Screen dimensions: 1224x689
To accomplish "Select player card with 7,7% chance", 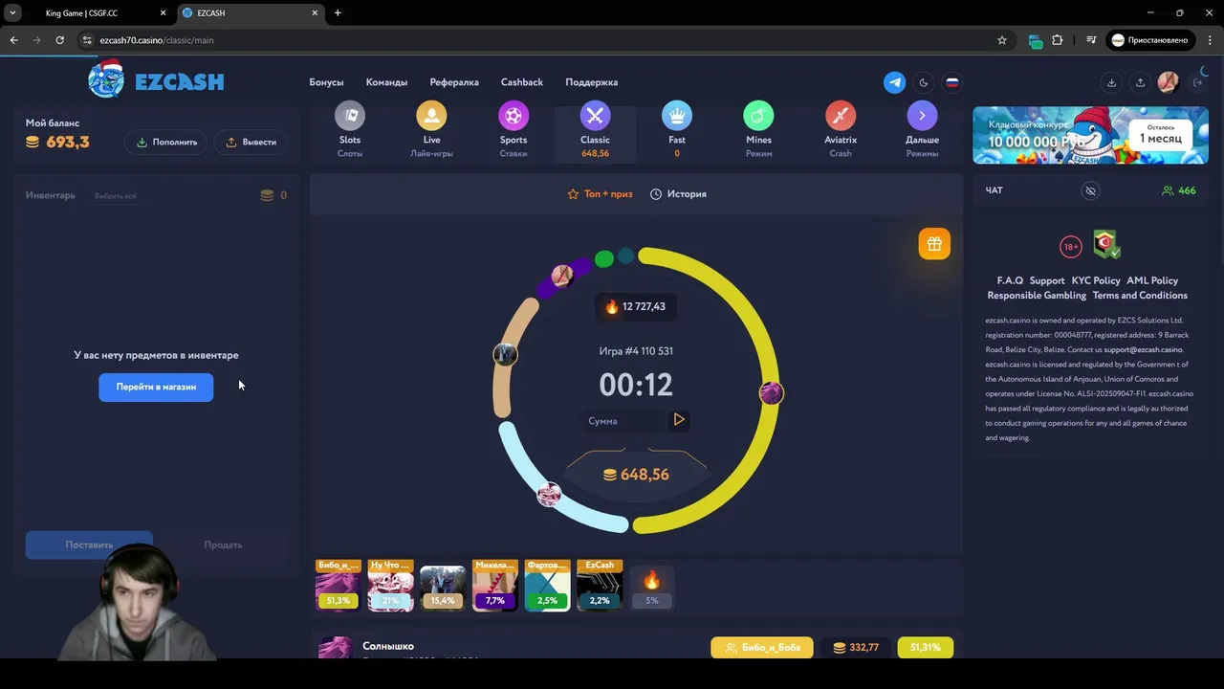I will pyautogui.click(x=494, y=586).
